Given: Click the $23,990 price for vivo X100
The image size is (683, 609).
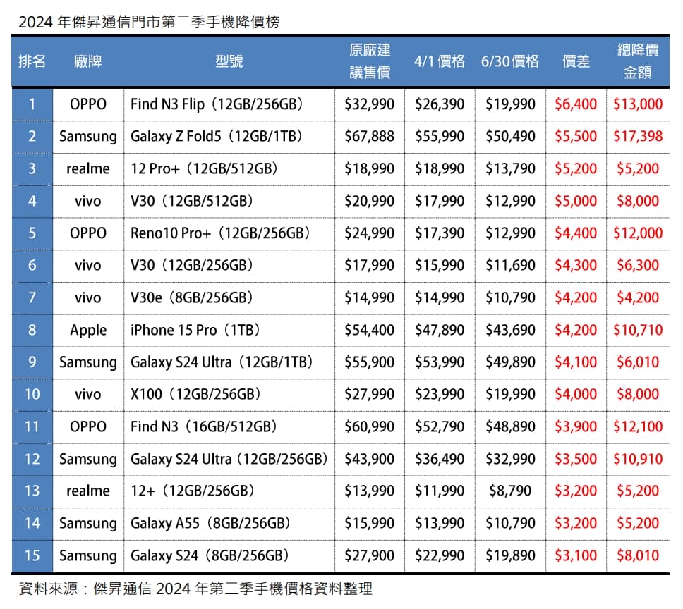Looking at the screenshot, I should tap(440, 394).
